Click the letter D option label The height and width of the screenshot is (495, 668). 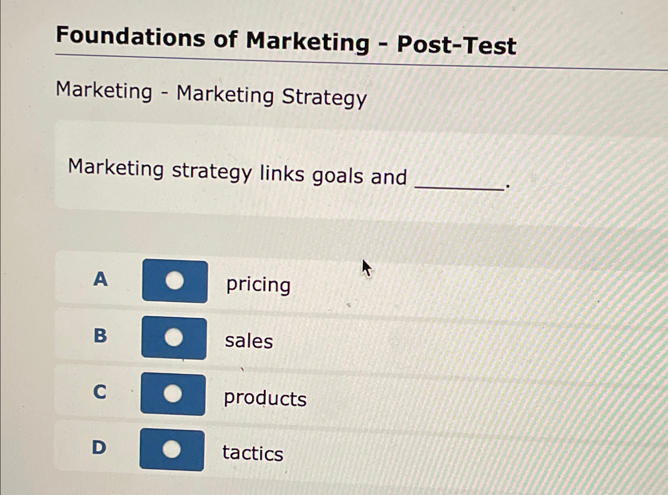tap(99, 448)
